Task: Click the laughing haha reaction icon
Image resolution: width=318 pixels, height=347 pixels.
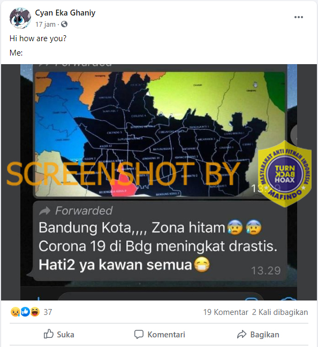Action: click(35, 312)
